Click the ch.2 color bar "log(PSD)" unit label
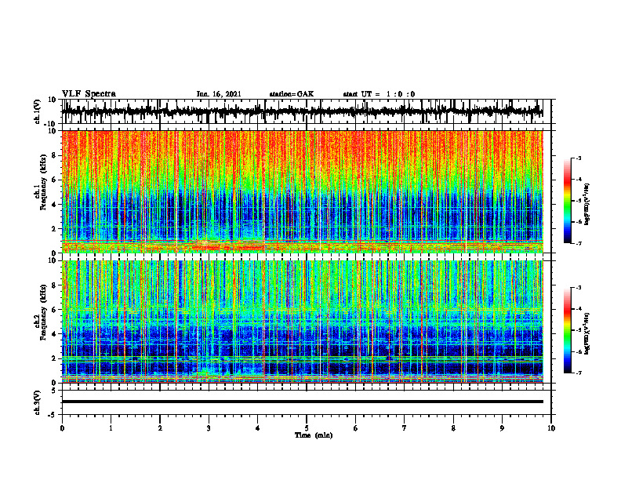 [x=586, y=333]
